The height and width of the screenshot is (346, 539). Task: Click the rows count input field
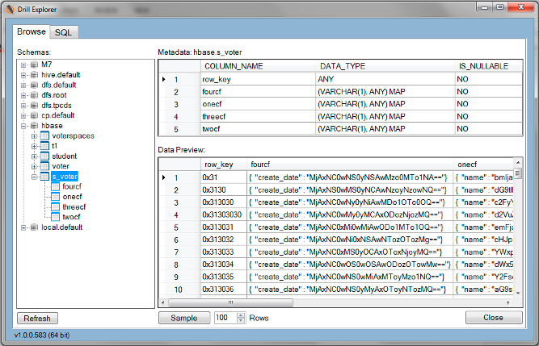(224, 318)
